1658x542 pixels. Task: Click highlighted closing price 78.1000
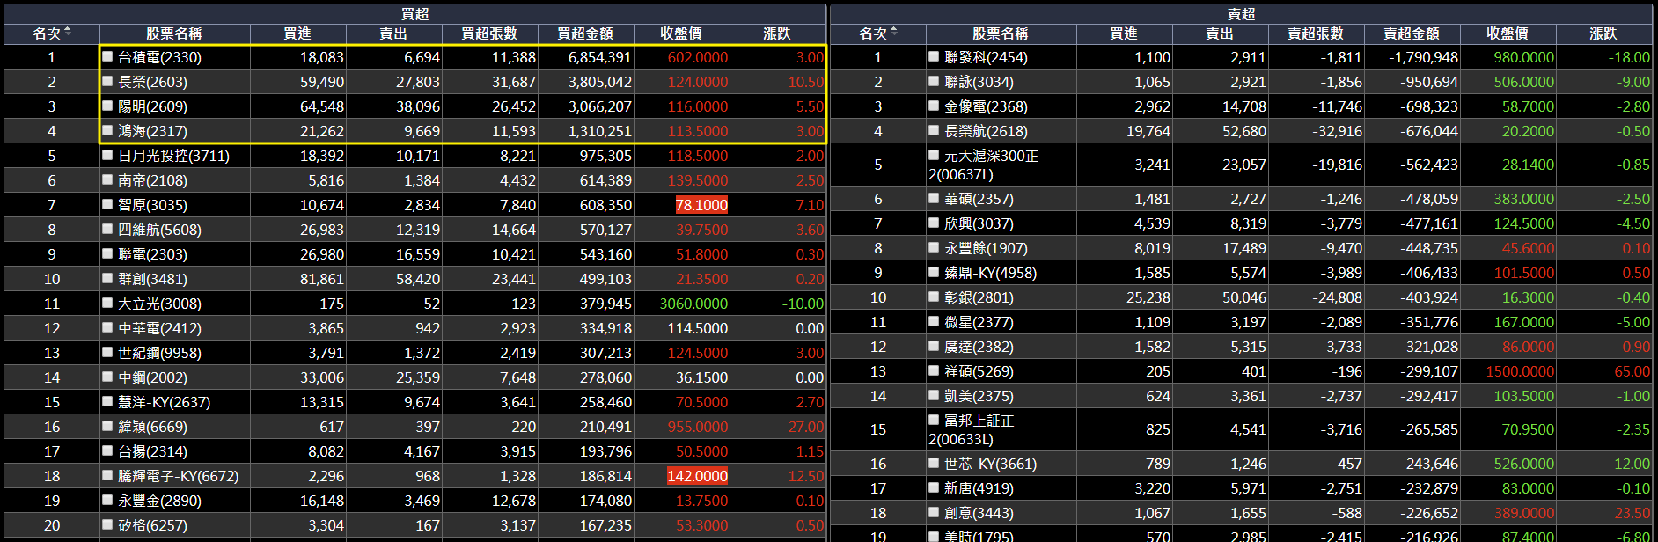(701, 205)
